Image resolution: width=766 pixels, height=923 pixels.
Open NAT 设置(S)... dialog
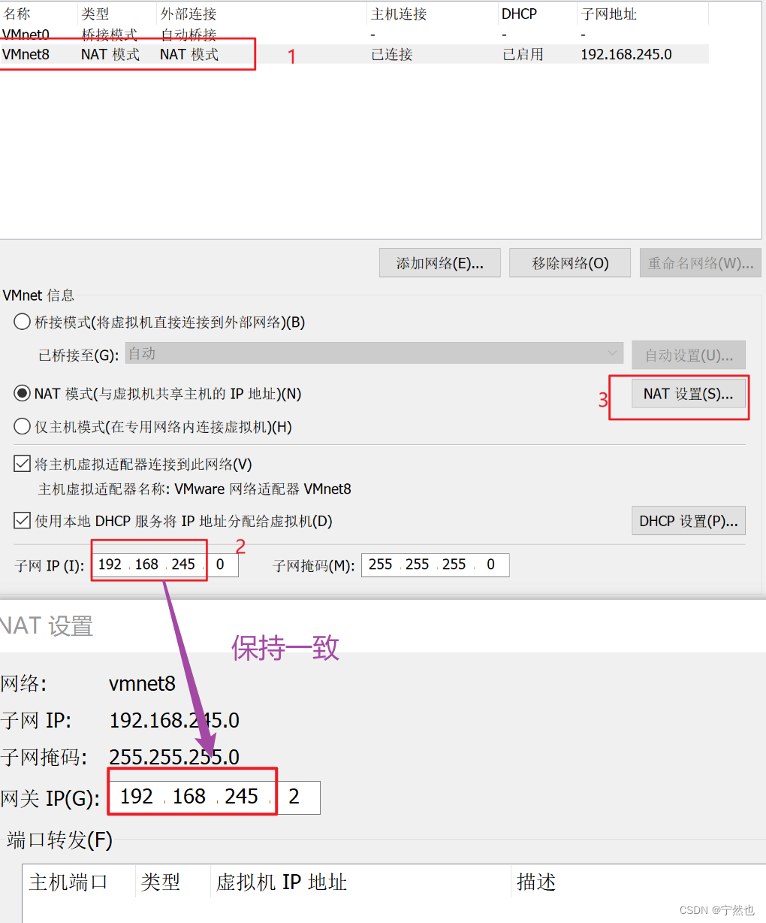click(x=689, y=394)
